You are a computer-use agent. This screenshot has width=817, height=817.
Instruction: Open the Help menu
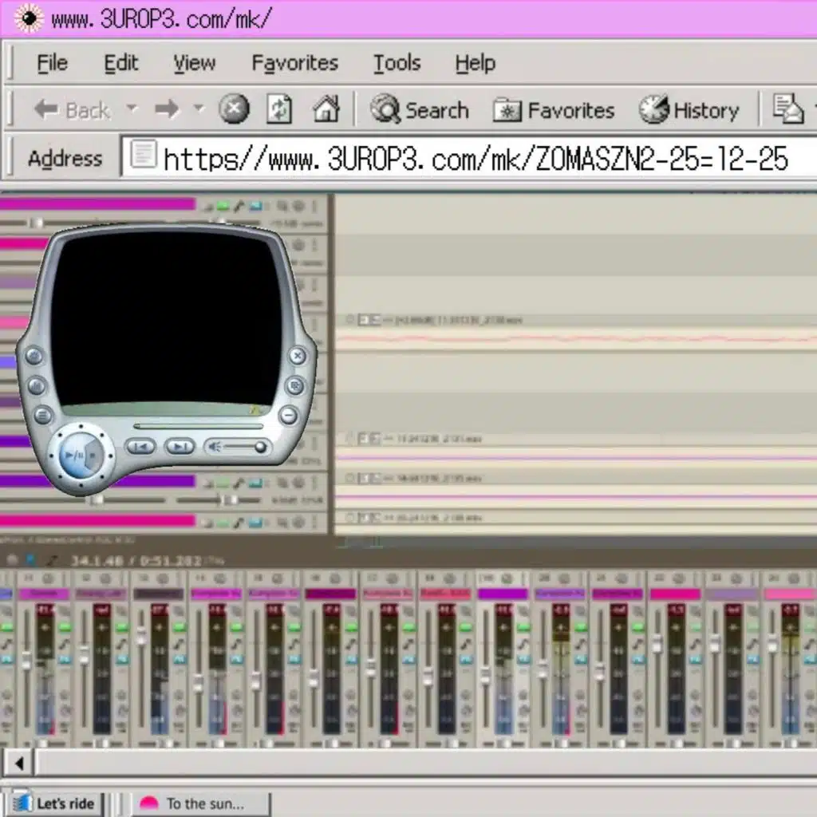coord(476,63)
